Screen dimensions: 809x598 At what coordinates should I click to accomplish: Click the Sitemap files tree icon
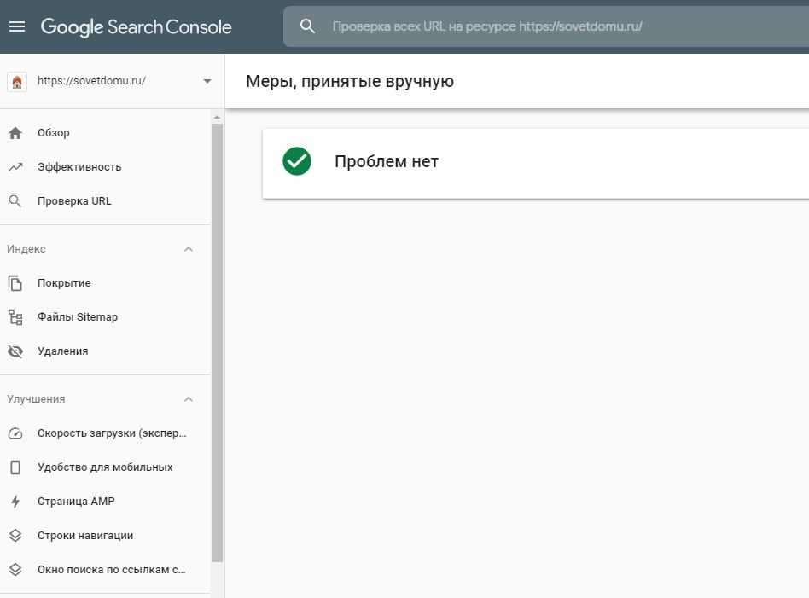coord(15,317)
